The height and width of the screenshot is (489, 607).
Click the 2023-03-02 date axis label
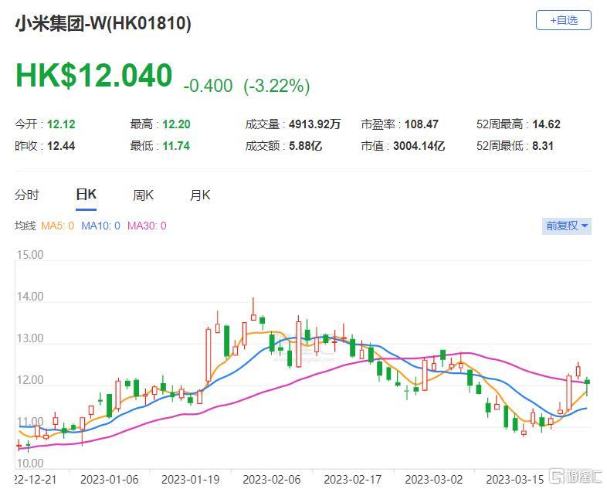(x=434, y=480)
